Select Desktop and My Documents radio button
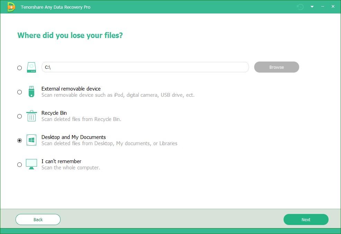Screen dimensions: 341x234 point(20,141)
